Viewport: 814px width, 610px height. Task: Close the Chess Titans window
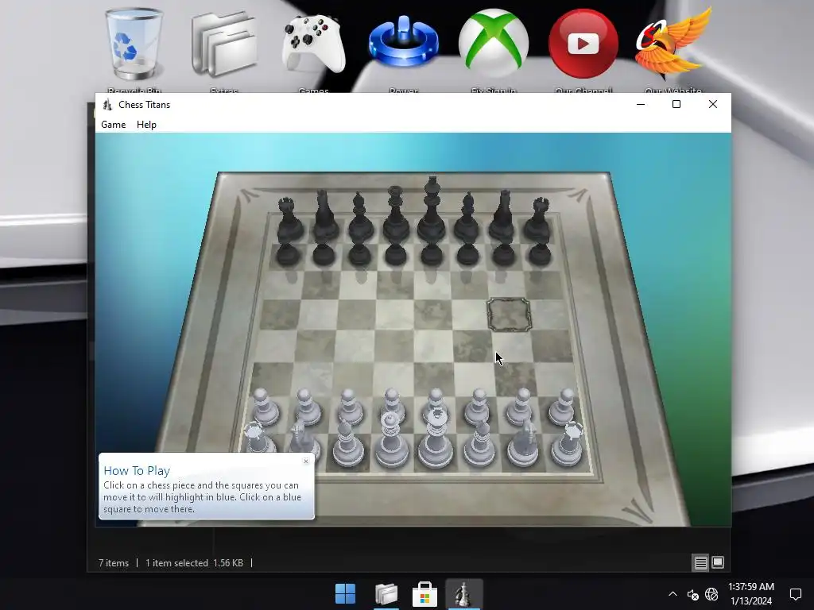coord(713,104)
